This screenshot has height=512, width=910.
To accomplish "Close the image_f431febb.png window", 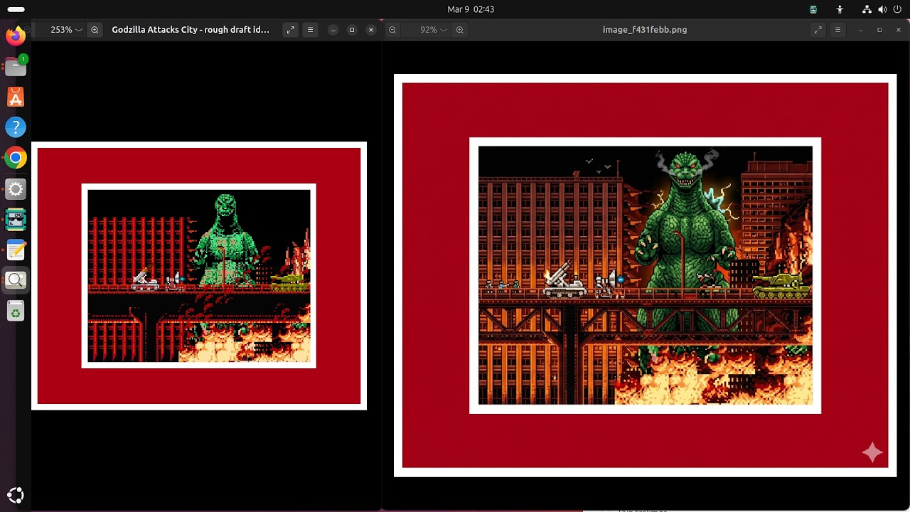I will click(899, 30).
